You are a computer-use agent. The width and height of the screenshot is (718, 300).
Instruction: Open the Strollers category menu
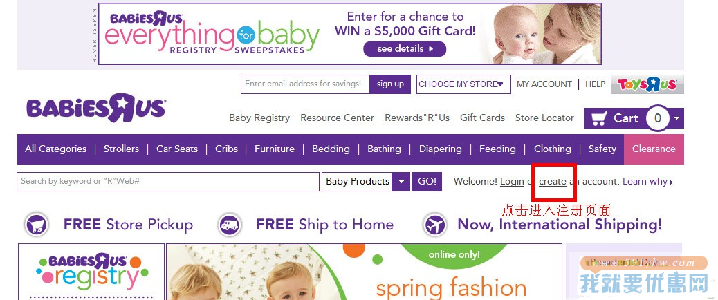(x=121, y=149)
